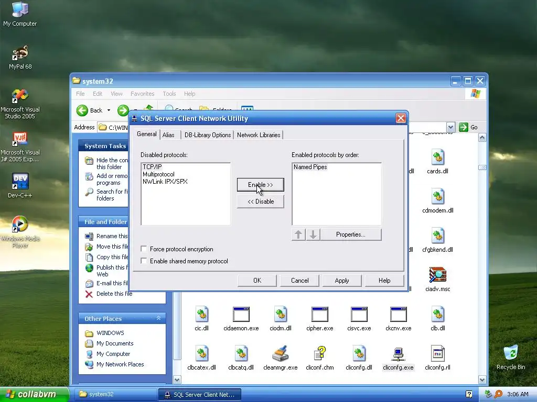The width and height of the screenshot is (537, 402).
Task: Select TCP/IP in Disabled protocols list
Action: click(152, 167)
